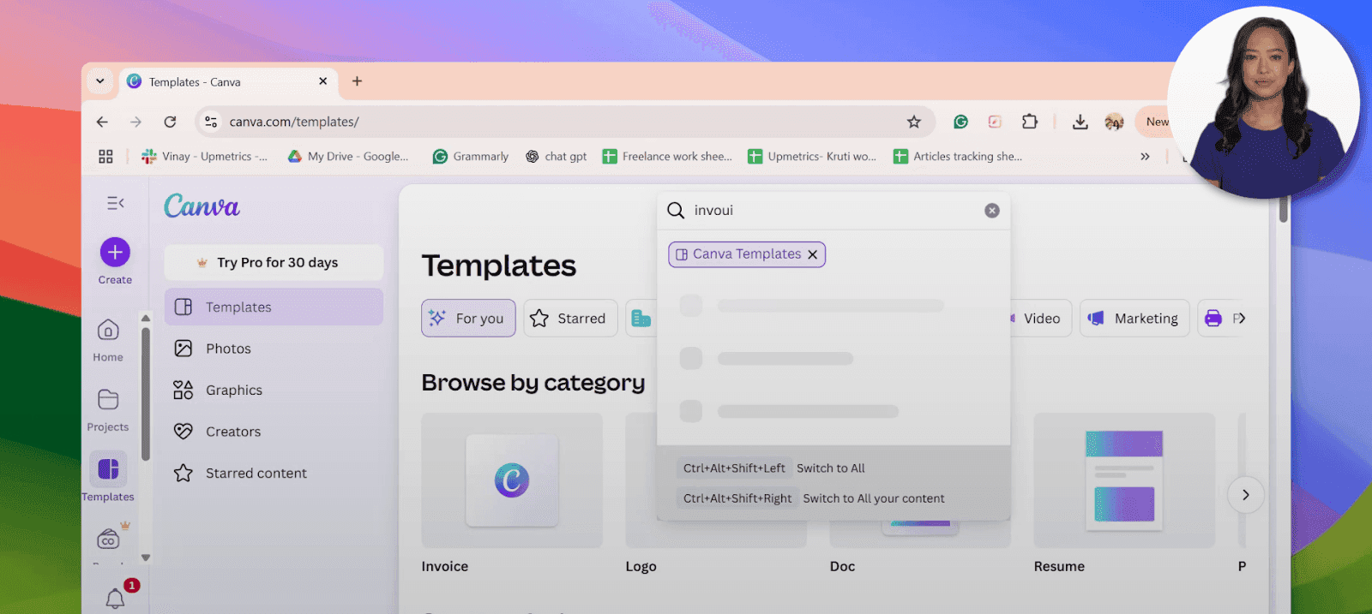
Task: Click site info icon in address bar
Action: point(211,122)
